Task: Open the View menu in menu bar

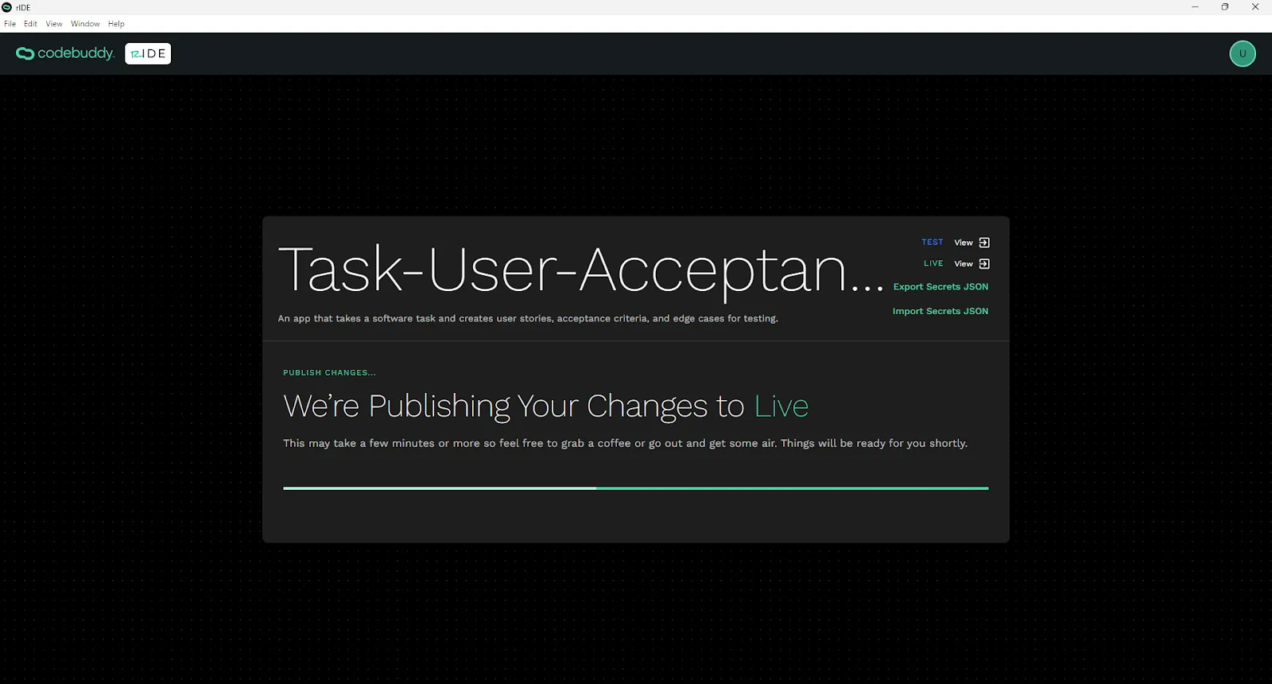Action: coord(54,24)
